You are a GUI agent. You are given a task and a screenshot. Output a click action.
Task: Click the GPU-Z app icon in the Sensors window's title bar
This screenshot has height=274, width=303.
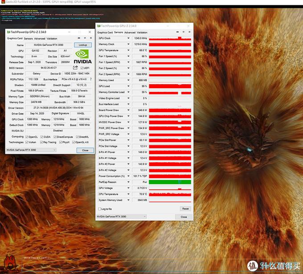point(99,26)
